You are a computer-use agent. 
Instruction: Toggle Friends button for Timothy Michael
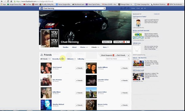79,105
